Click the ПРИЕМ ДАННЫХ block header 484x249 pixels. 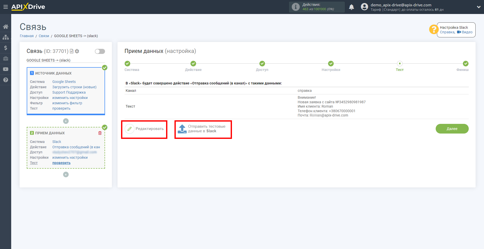[x=50, y=133]
